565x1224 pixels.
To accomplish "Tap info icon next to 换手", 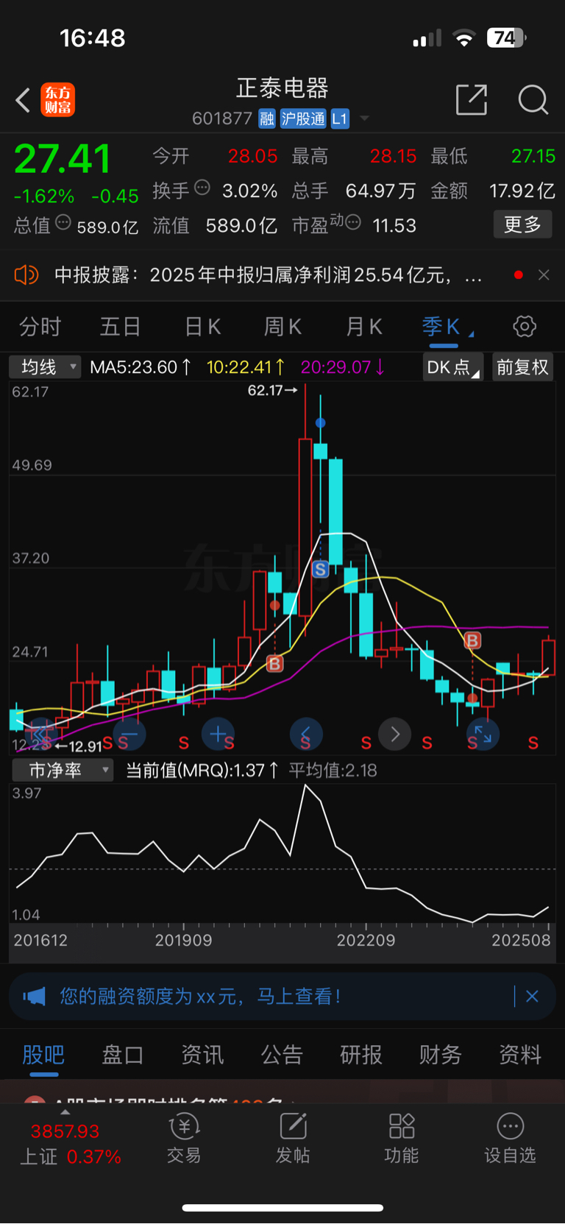I will (x=202, y=188).
